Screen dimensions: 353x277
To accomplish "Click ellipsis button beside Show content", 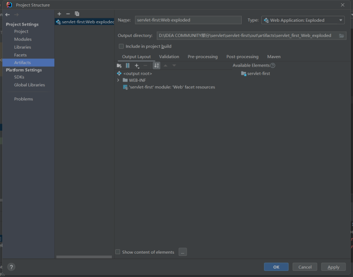I will point(182,252).
